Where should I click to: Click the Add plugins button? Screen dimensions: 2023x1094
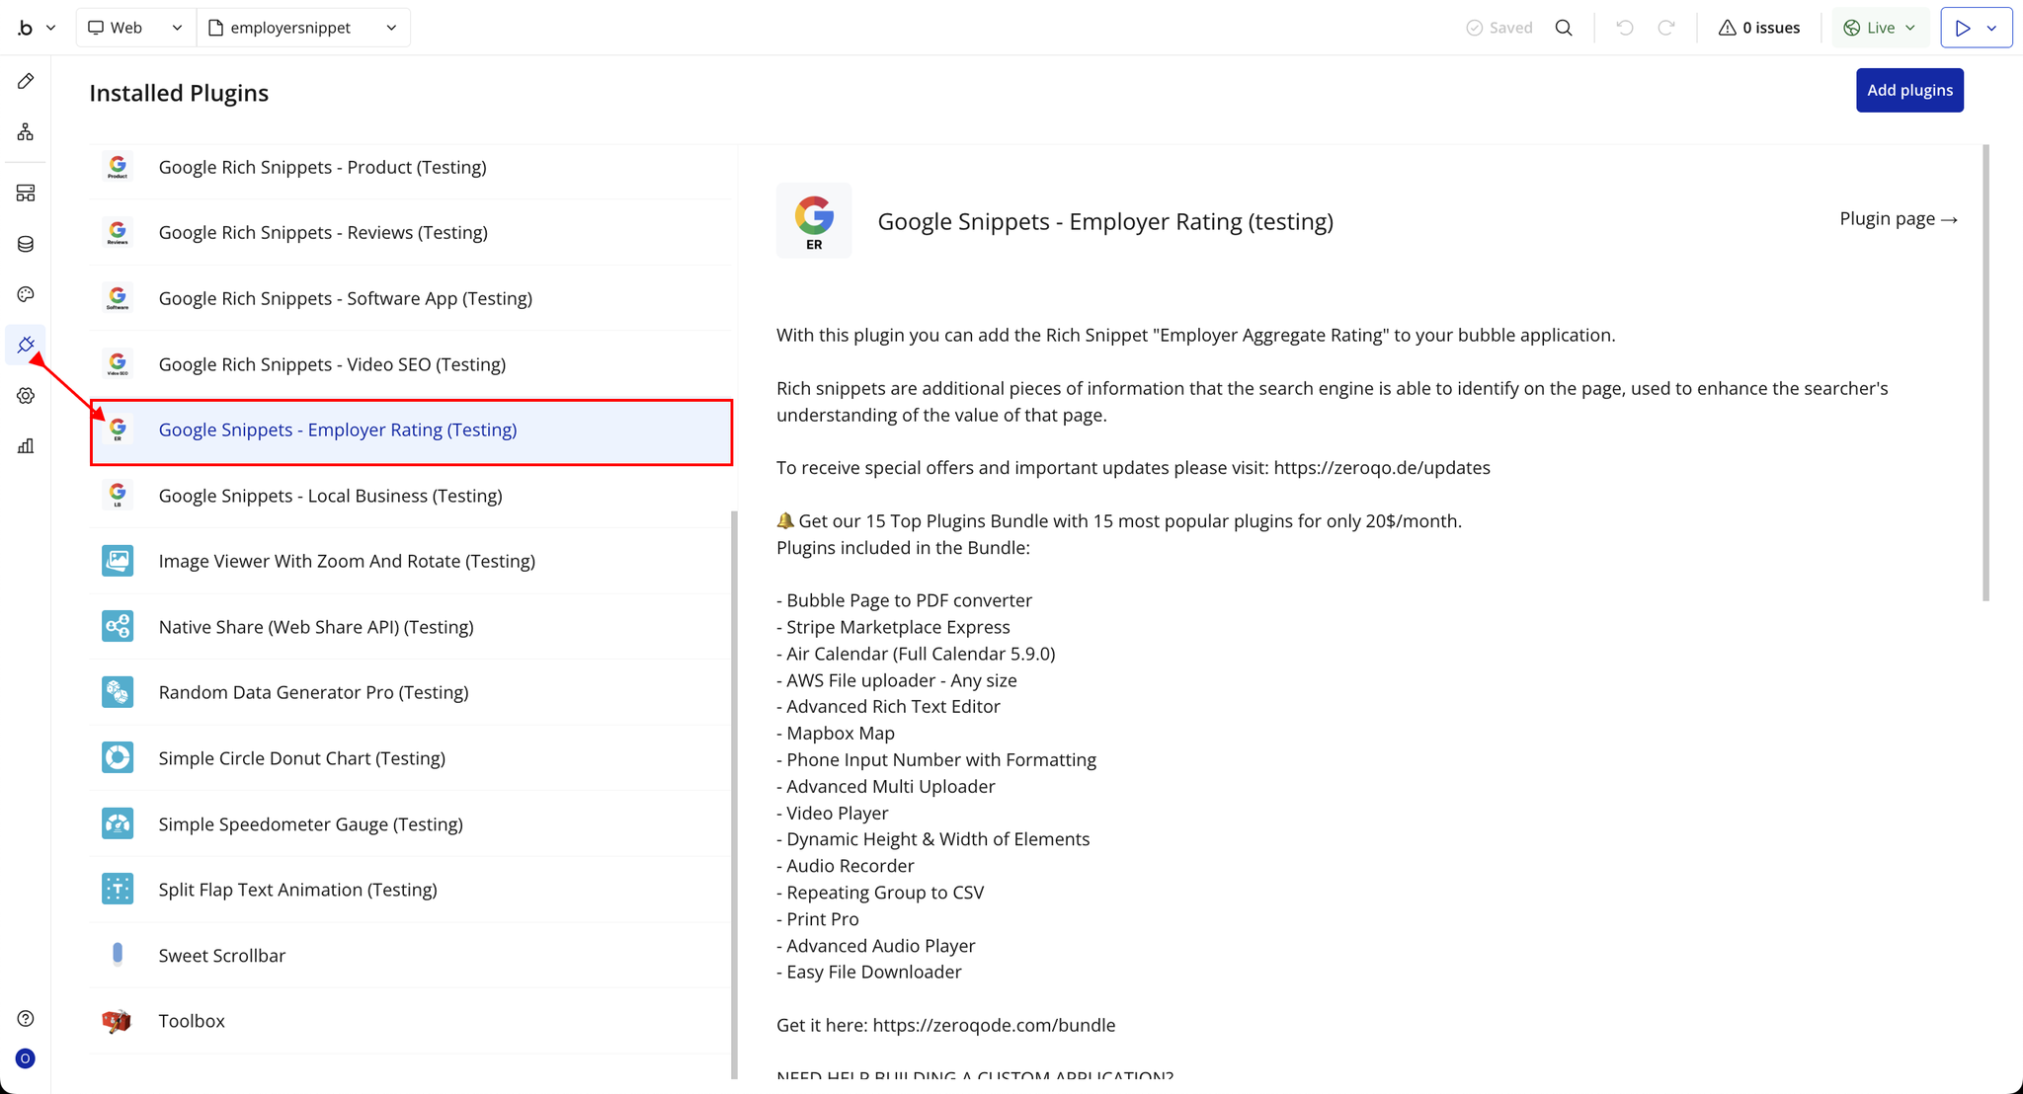pyautogui.click(x=1908, y=90)
